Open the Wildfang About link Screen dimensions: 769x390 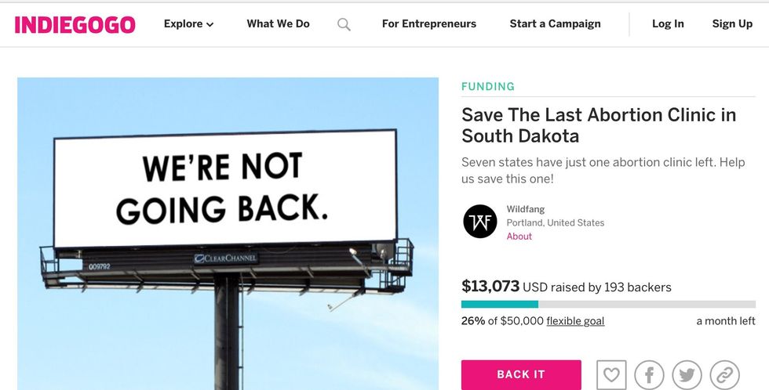pos(519,237)
